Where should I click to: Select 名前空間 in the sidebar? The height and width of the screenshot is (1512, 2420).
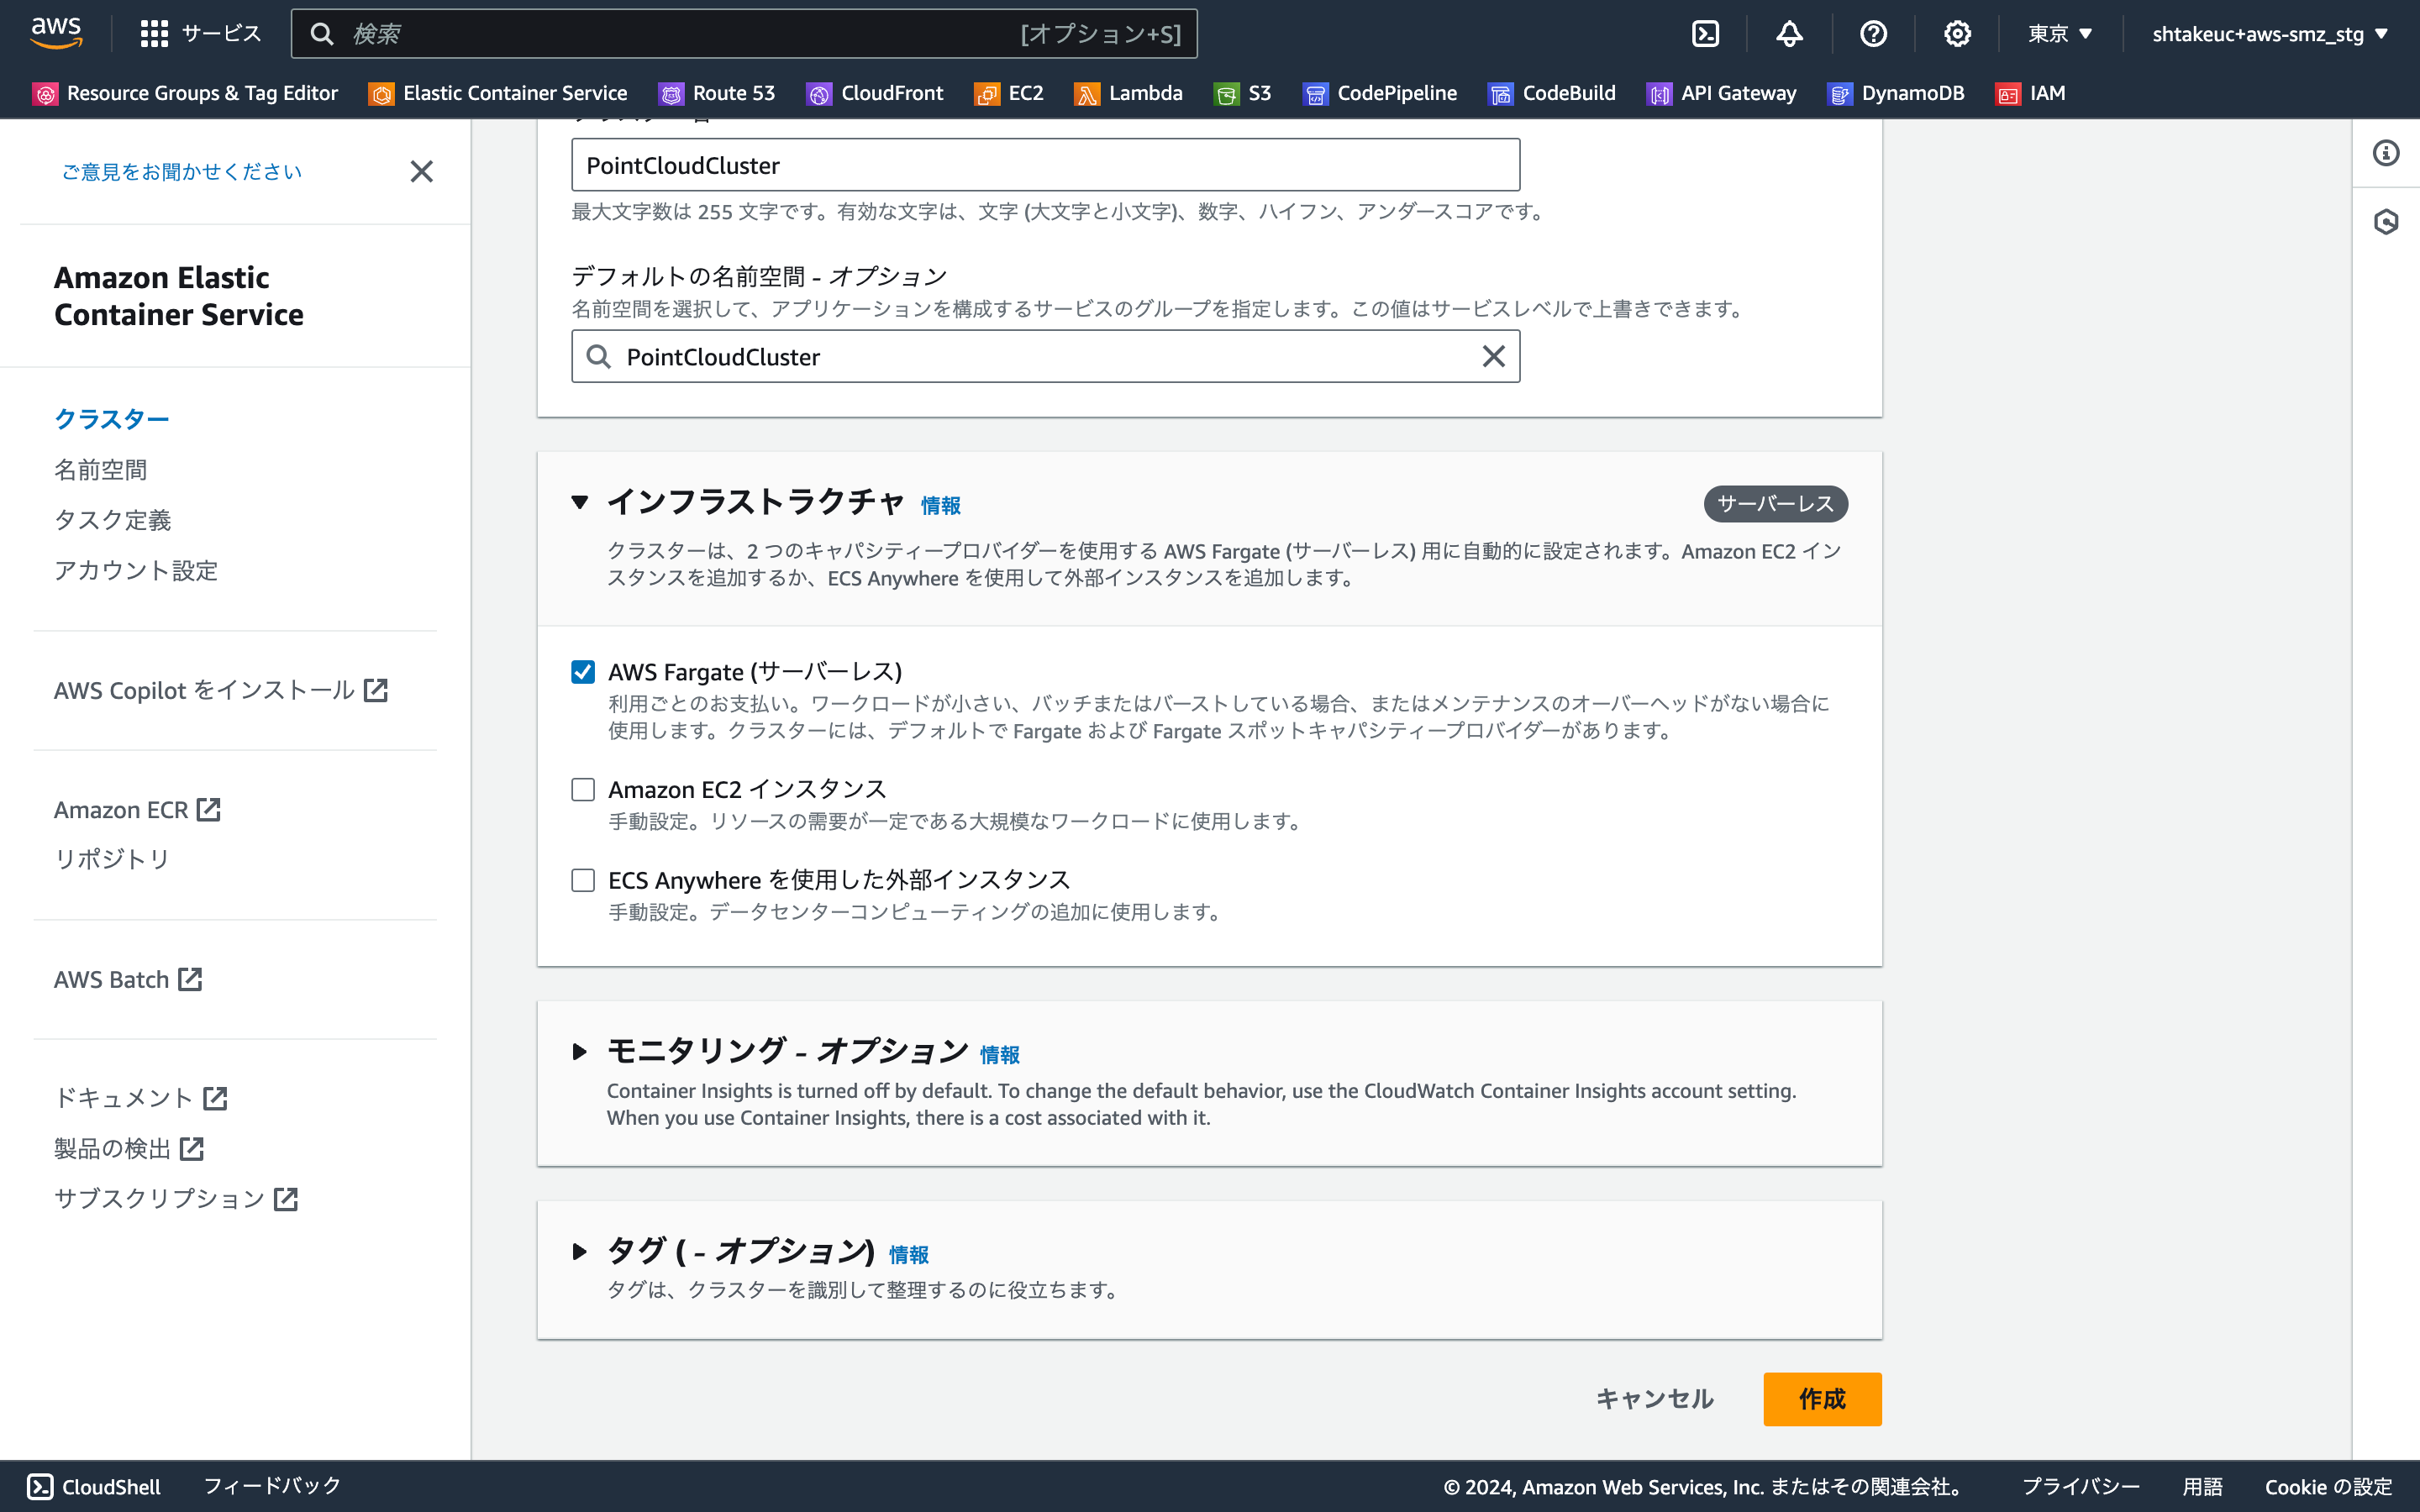(100, 469)
